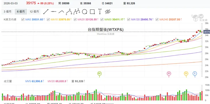Select the TXT text annotation tool
This screenshot has width=210, height=104.
100,12
